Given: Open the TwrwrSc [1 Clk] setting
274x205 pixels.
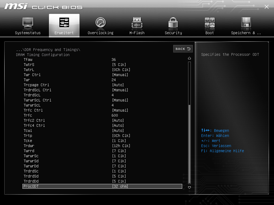Looking at the screenshot, I should tap(119, 156).
